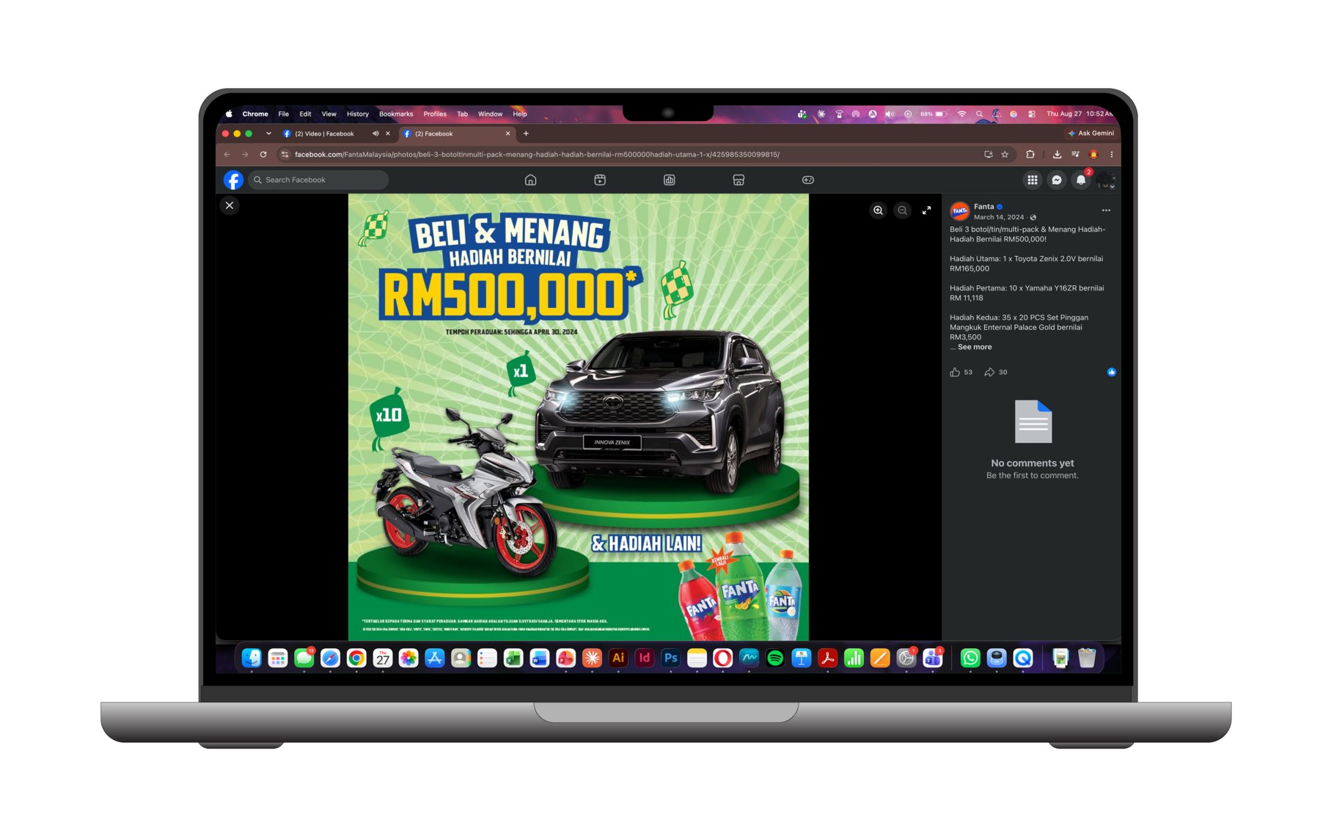Switch to the Video | Facebook tab
Image resolution: width=1320 pixels, height=833 pixels.
point(324,134)
